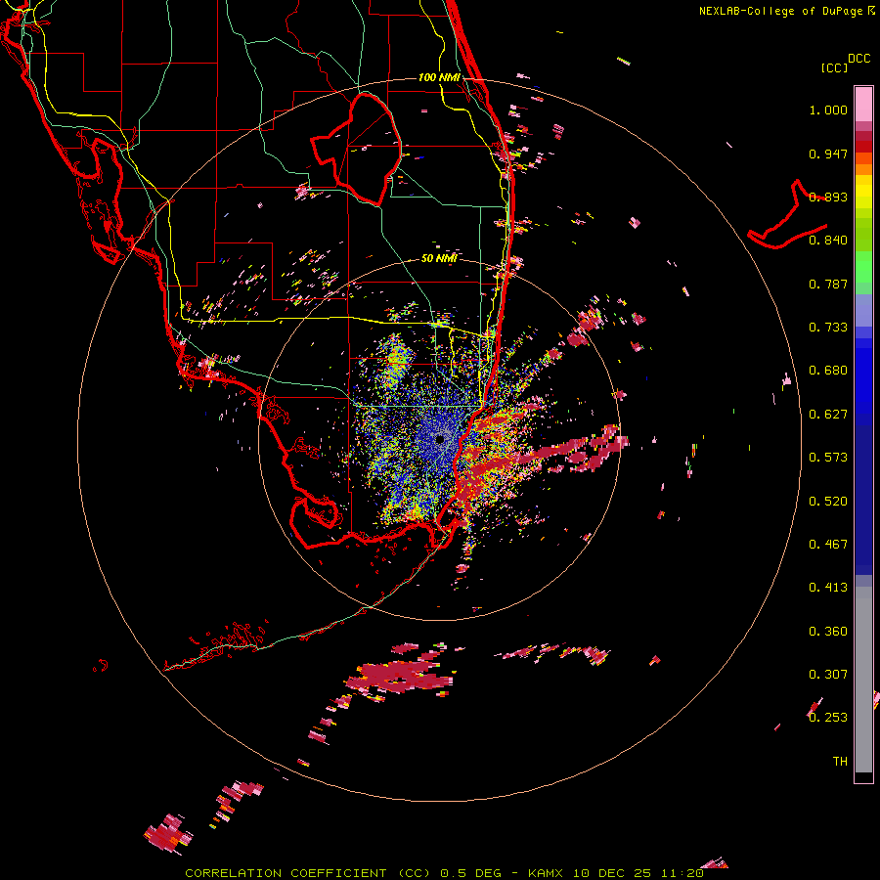Screen dimensions: 880x880
Task: Select the 0.893 scale value
Action: pos(828,197)
